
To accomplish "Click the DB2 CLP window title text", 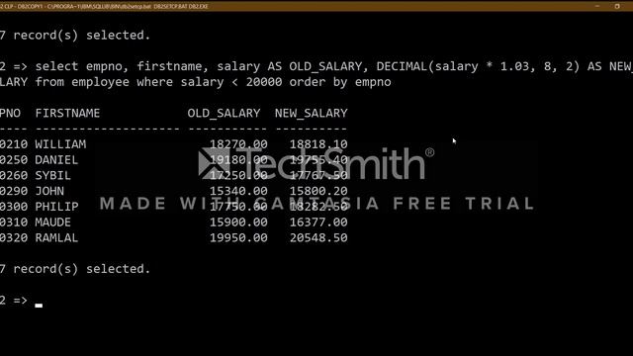I will click(x=104, y=7).
